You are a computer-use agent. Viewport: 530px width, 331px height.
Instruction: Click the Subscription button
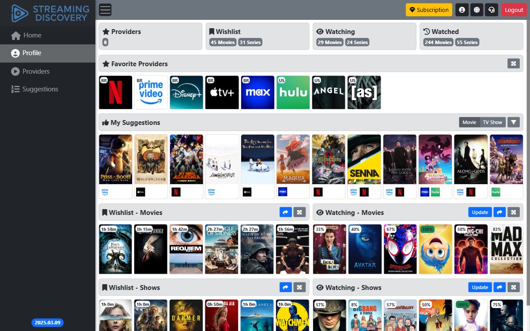click(x=429, y=10)
